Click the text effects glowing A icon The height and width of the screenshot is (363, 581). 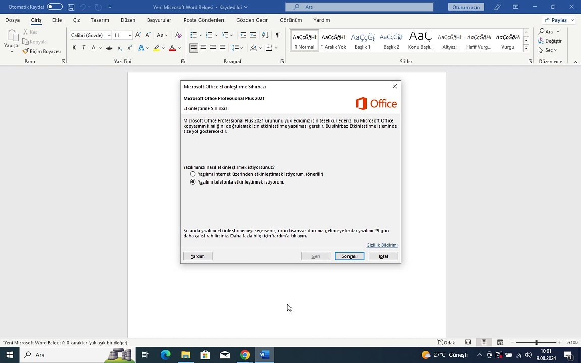141,48
